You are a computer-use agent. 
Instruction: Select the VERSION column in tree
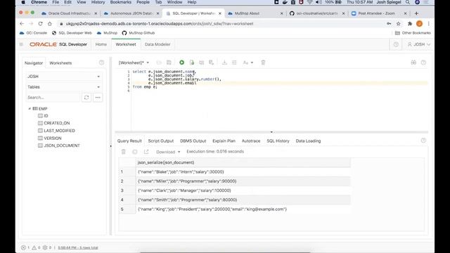(53, 138)
